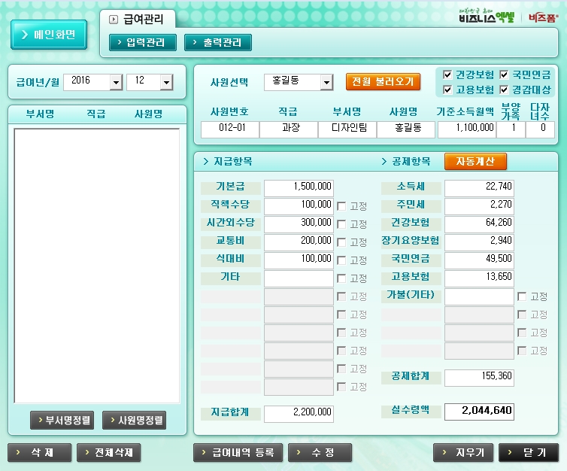Click the 급여내역 등록 register button
The width and height of the screenshot is (567, 471).
[238, 452]
